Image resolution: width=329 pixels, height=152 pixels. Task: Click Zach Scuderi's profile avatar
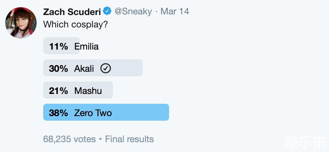21,23
